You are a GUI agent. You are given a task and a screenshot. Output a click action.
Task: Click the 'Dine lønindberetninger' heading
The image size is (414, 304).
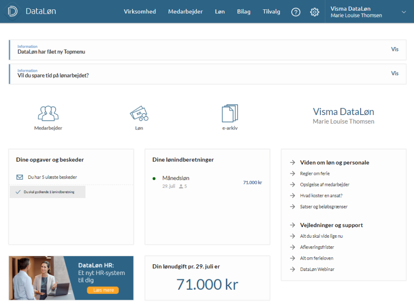(183, 159)
